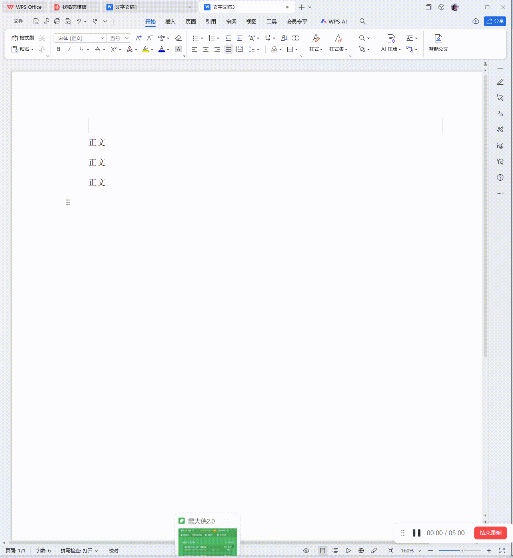The image size is (513, 558).
Task: Open the 智能公文 tool
Action: 438,43
